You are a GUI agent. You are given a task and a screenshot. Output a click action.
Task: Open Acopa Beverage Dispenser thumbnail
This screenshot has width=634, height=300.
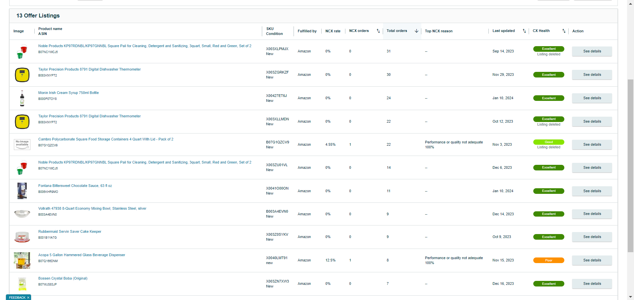click(22, 260)
